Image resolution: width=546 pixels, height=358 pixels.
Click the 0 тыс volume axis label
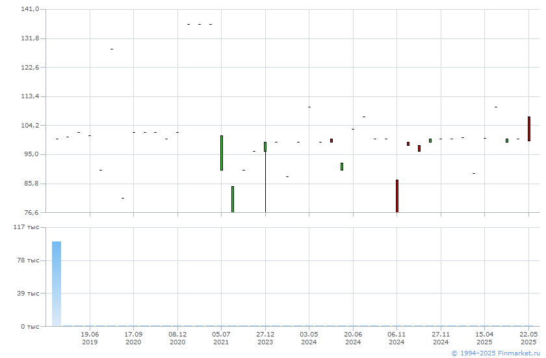coord(30,327)
